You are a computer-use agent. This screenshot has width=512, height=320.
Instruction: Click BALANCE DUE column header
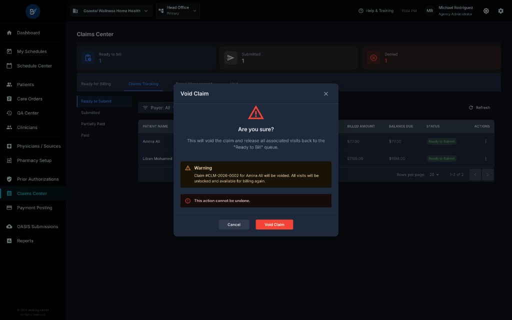(401, 126)
